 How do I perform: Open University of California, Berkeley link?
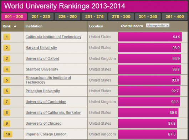coord(53,113)
